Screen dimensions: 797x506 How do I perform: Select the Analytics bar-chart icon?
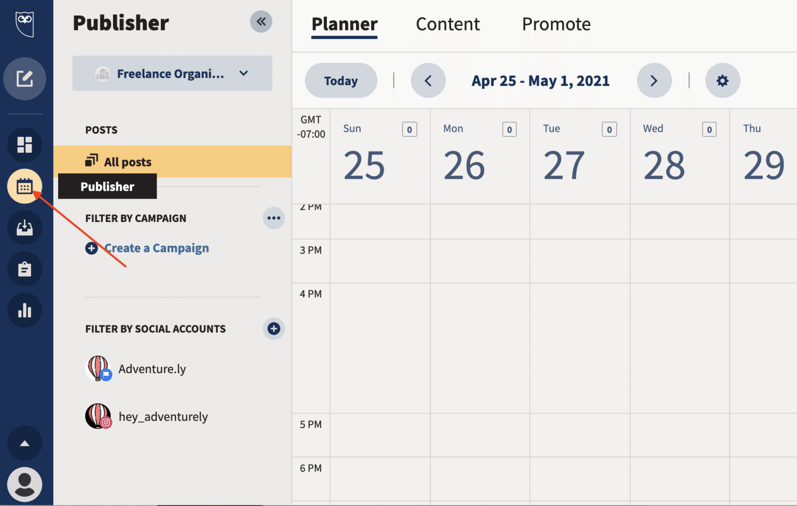[24, 311]
